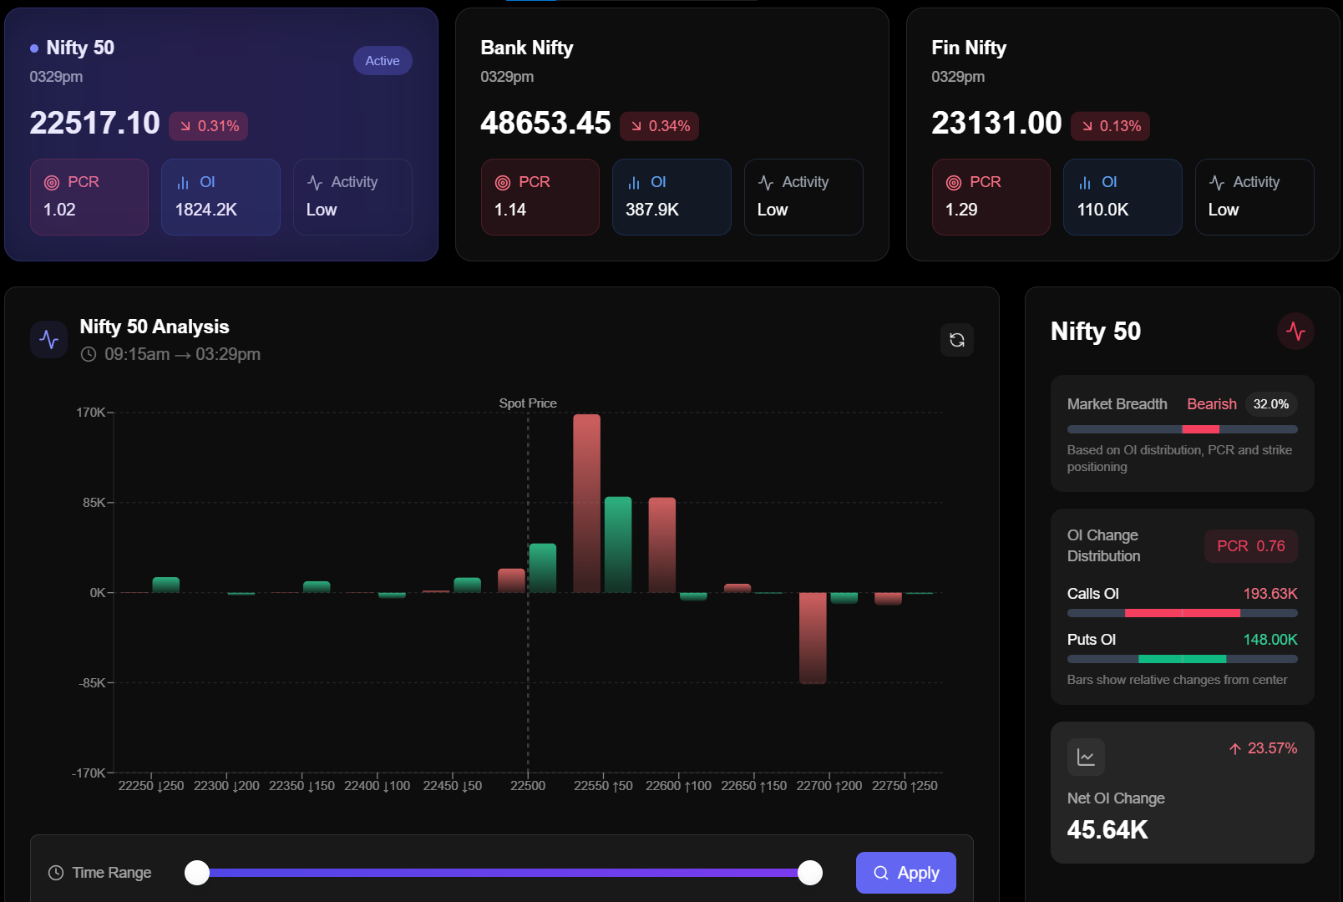Click the OI bars icon in Fin Nifty card
Screen dimensions: 1343x902
coord(1085,183)
